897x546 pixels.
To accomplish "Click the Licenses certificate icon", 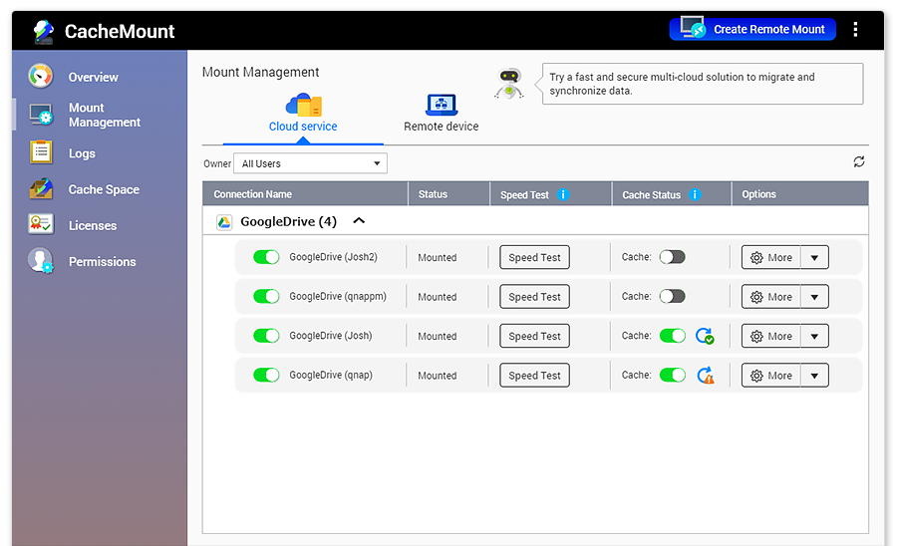I will point(41,224).
